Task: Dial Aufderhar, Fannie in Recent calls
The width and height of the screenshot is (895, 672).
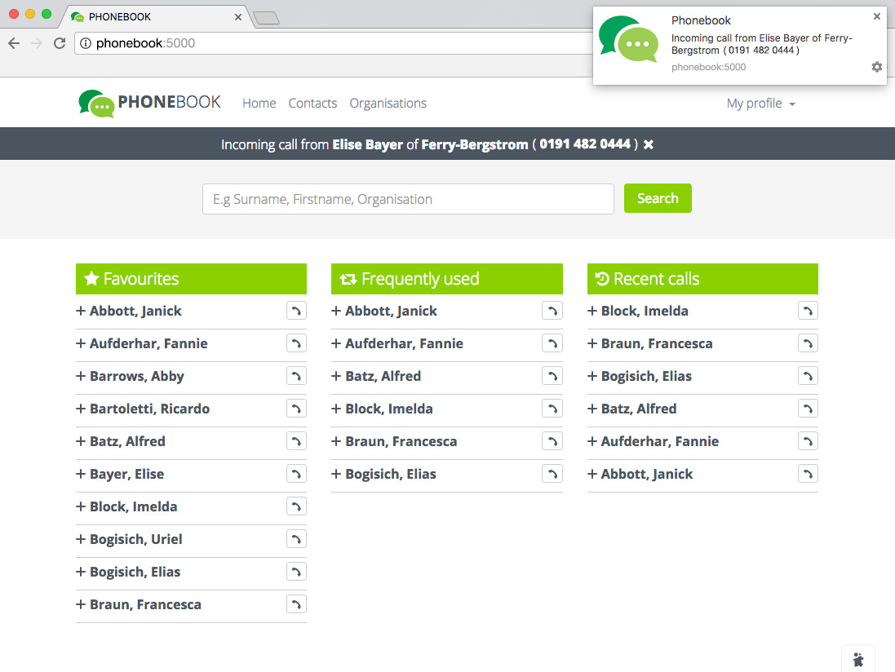Action: (x=808, y=441)
